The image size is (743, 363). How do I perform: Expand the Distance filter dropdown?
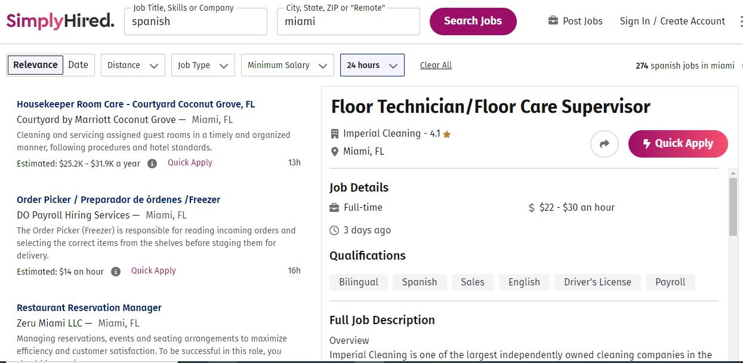click(x=133, y=66)
